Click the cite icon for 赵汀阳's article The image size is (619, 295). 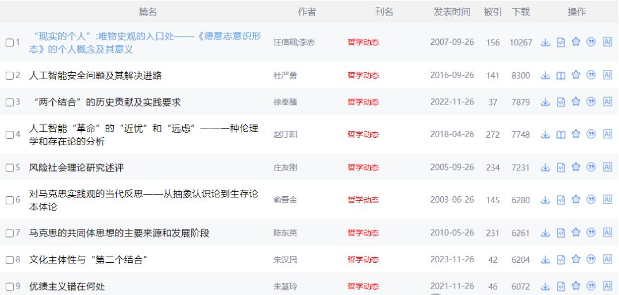[590, 134]
